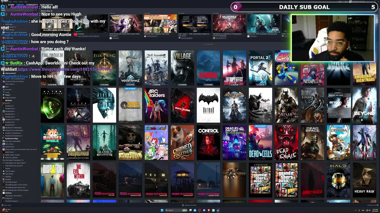Open the Entropy Effect game cover

234,68
